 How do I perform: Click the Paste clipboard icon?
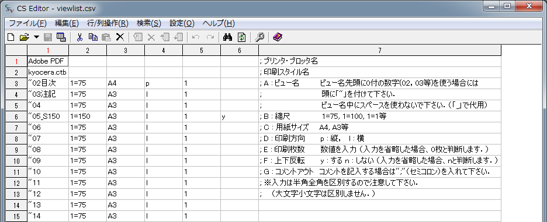[x=106, y=37]
